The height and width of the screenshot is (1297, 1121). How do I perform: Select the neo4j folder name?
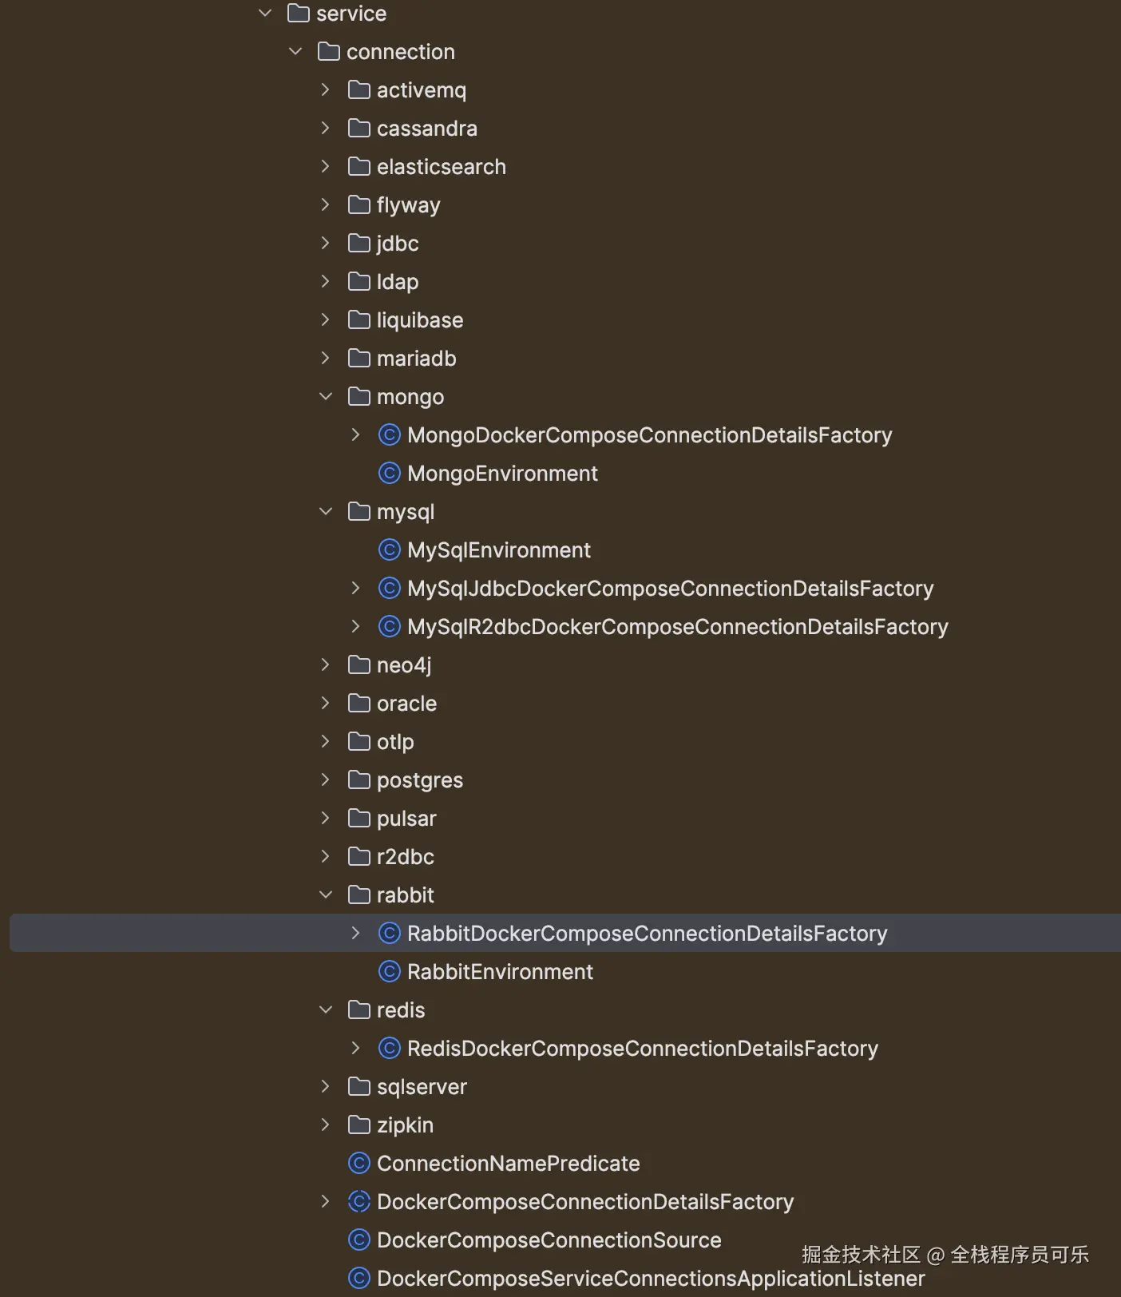404,665
